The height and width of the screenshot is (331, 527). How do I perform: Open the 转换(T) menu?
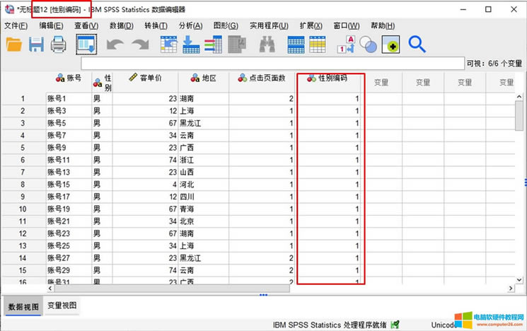156,26
